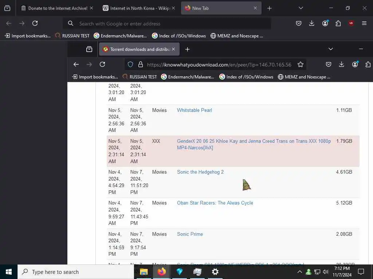Go back in inner Firefox window
373x279 pixels.
point(76,64)
